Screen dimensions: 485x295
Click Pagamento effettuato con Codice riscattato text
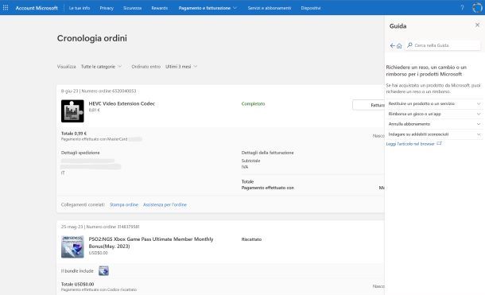[99, 289]
